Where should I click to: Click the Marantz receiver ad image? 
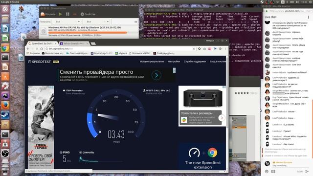click(202, 98)
